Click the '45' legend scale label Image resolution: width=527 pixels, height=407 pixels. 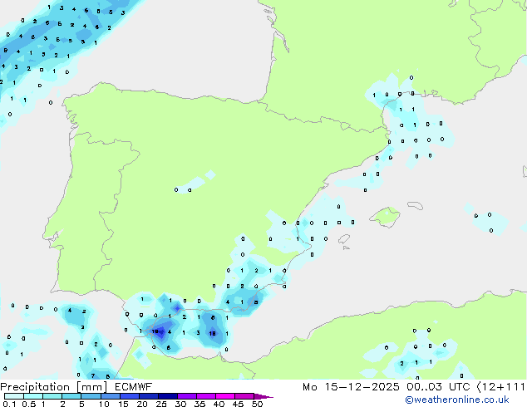point(238,404)
